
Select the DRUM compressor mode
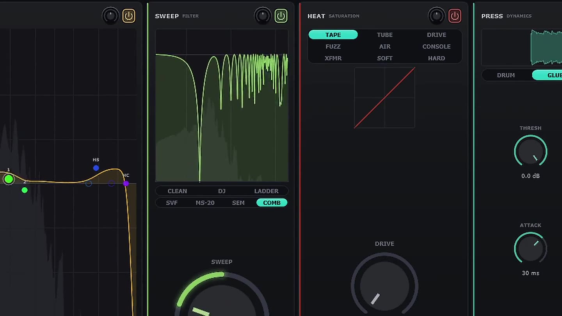point(506,75)
